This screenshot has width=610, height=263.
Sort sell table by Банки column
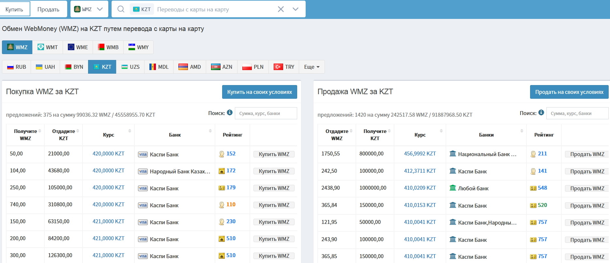point(486,135)
